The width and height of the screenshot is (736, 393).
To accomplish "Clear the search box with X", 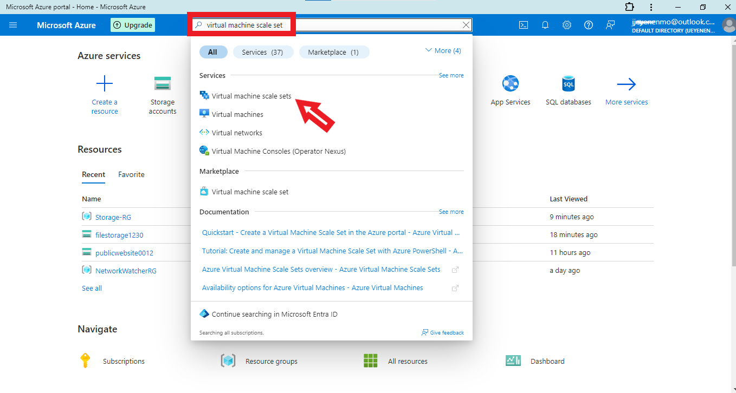I will 466,25.
